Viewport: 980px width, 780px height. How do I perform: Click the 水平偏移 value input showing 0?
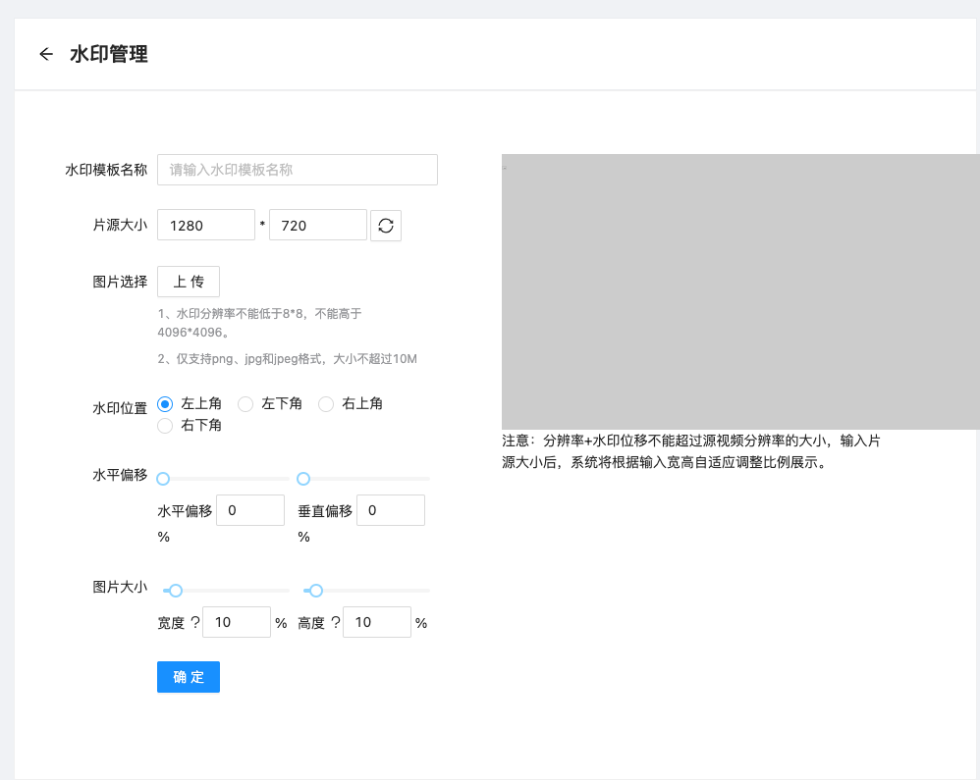250,509
